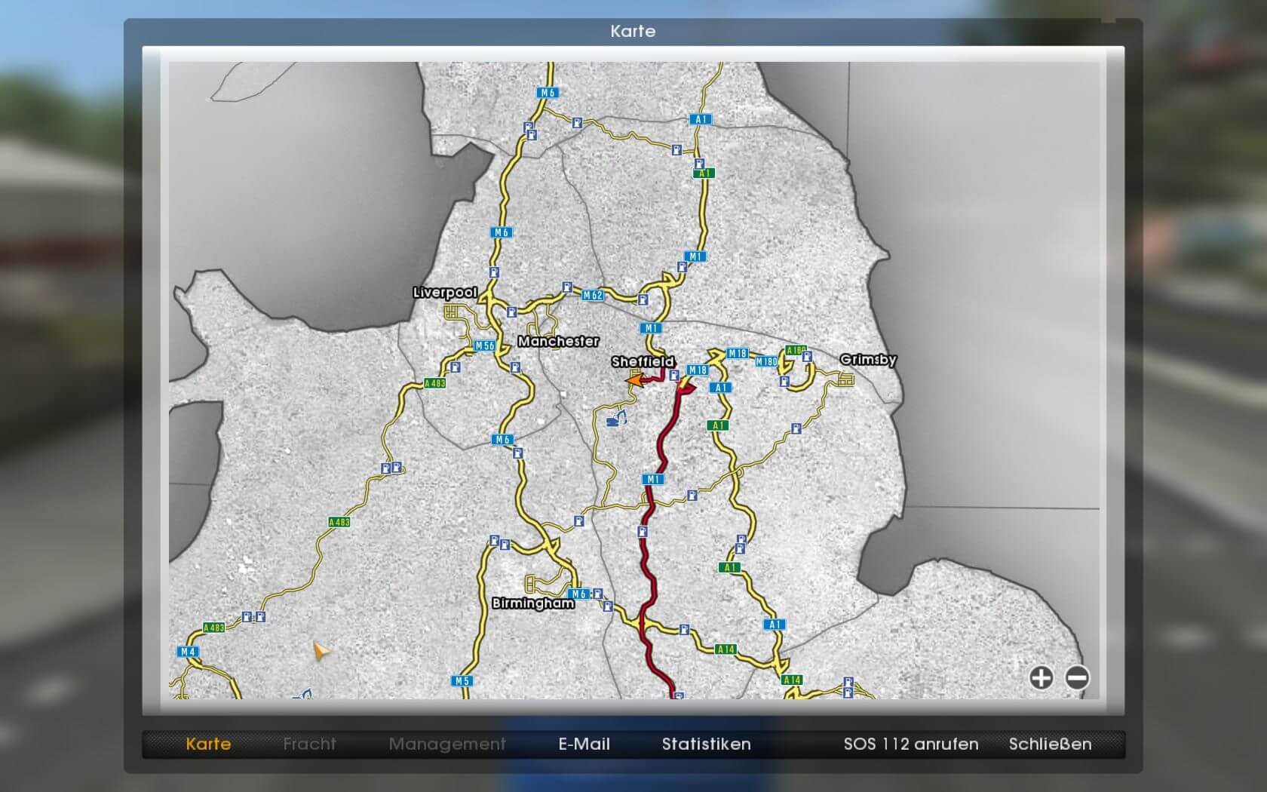Click the M6 label at map top
Viewport: 1267px width, 792px height.
(548, 93)
